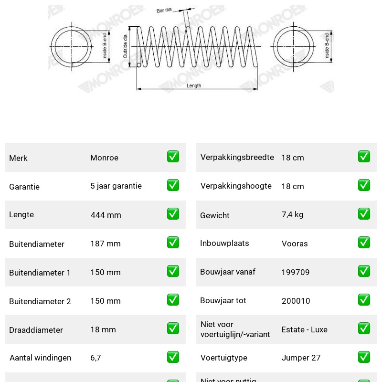Click checkmark icon for Aantal windingen 6,7
The width and height of the screenshot is (382, 382).
coord(173,357)
